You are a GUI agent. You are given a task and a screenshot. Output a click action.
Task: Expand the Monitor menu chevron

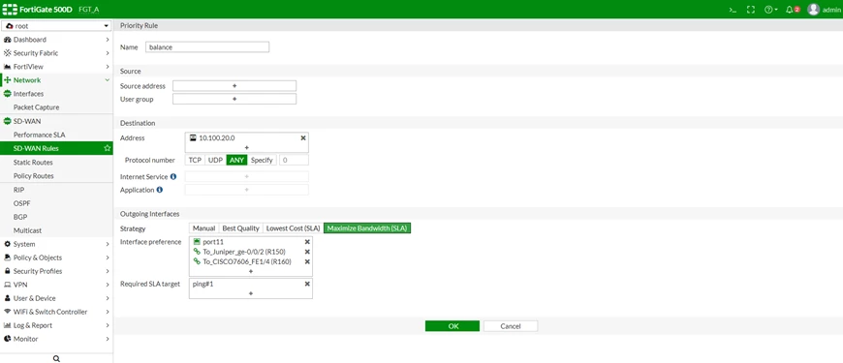[x=107, y=339]
